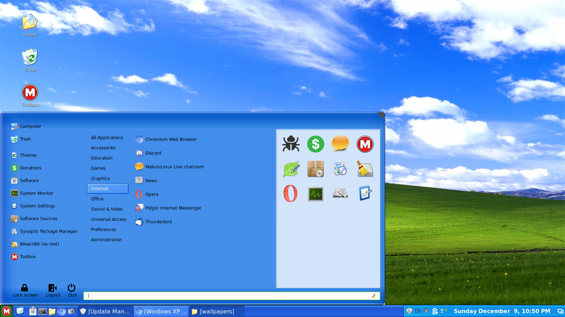The height and width of the screenshot is (317, 565).
Task: Click the Logout button
Action: pyautogui.click(x=53, y=291)
